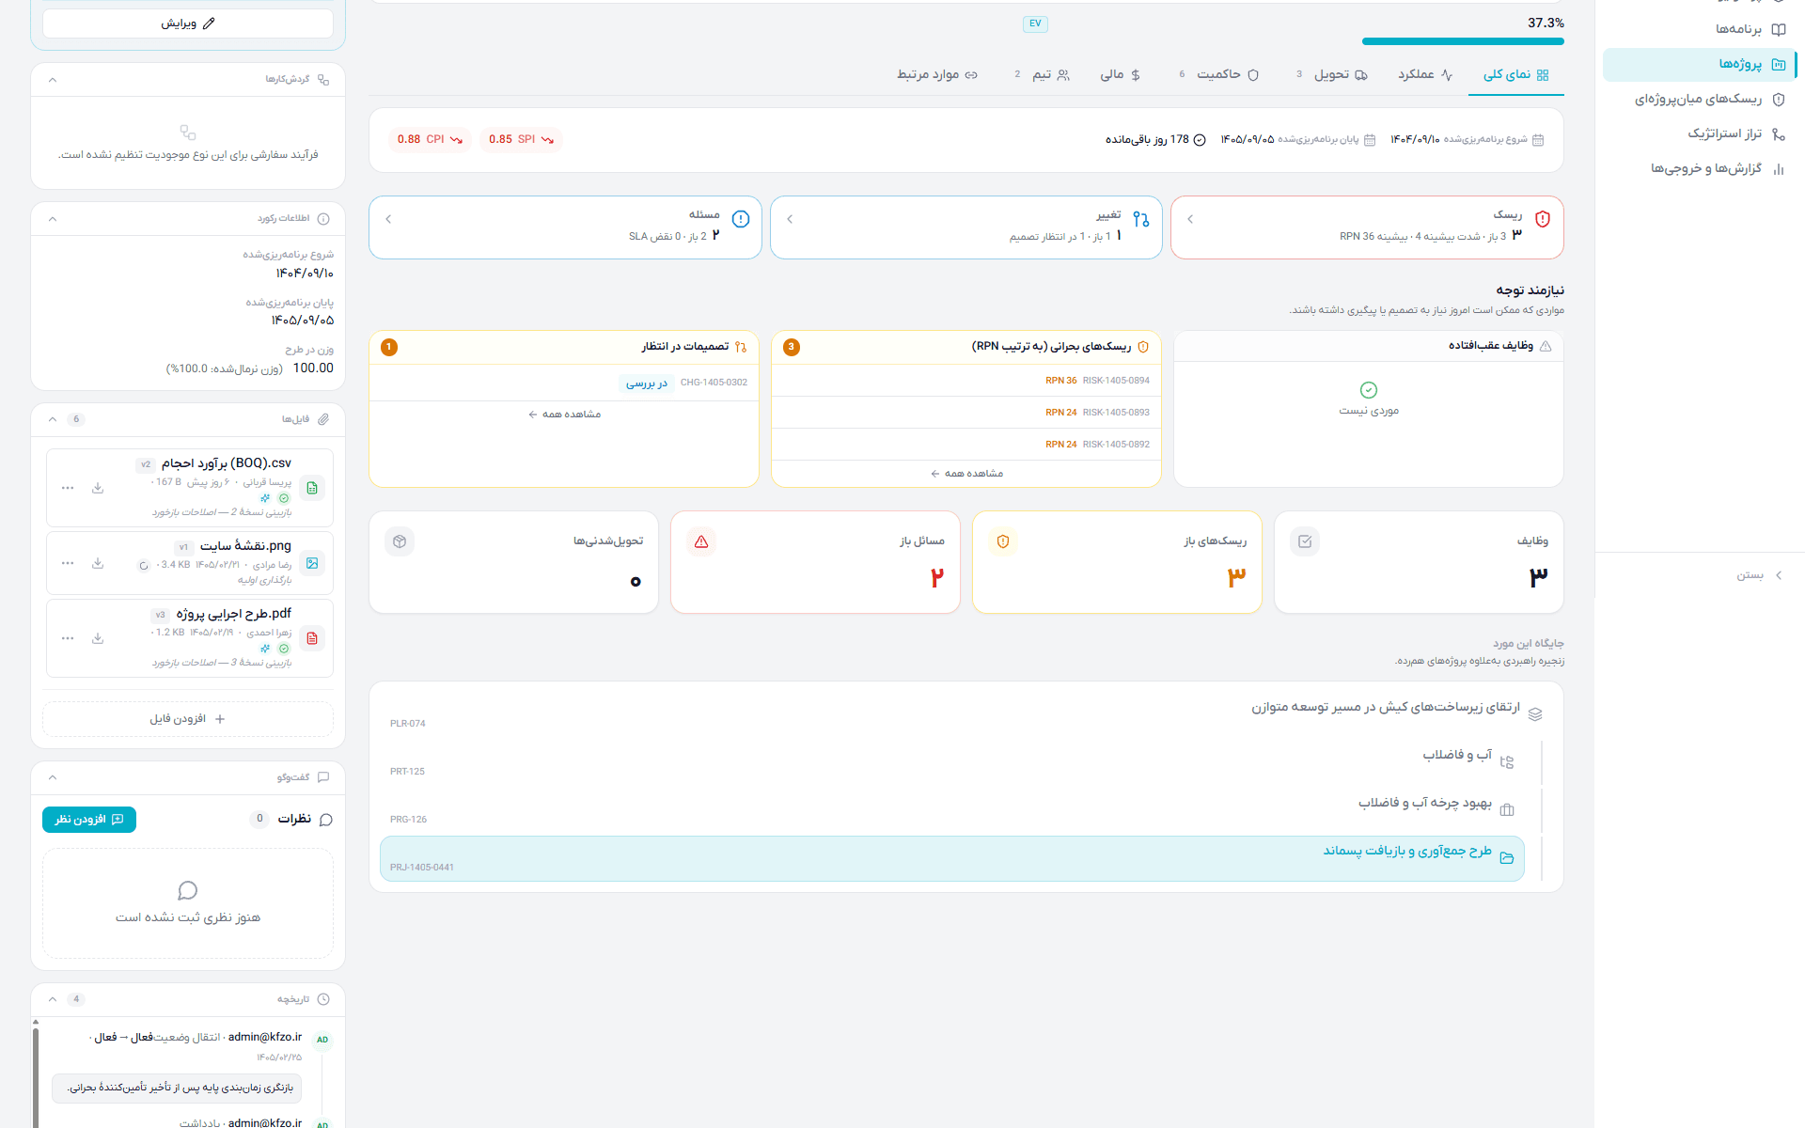Open more options for نقشهٔ سایت.png
The width and height of the screenshot is (1805, 1128).
(68, 563)
